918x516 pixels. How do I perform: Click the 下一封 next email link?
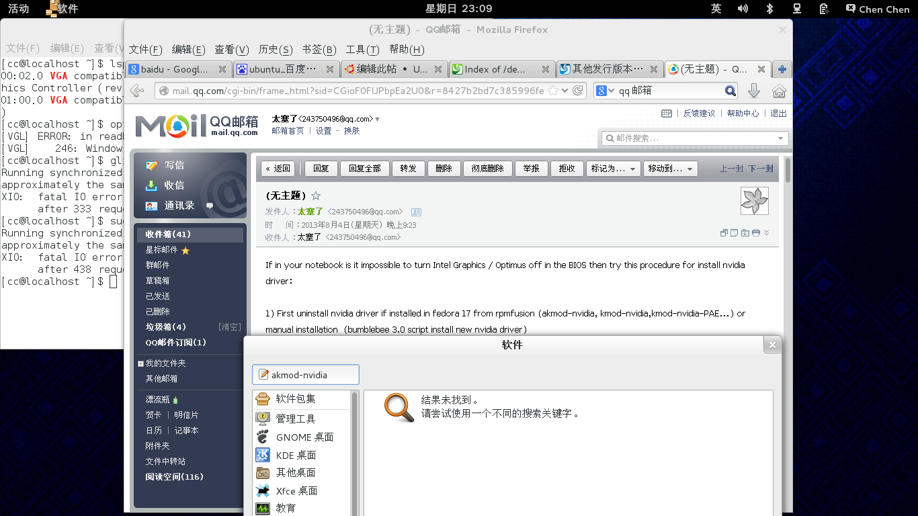[761, 169]
